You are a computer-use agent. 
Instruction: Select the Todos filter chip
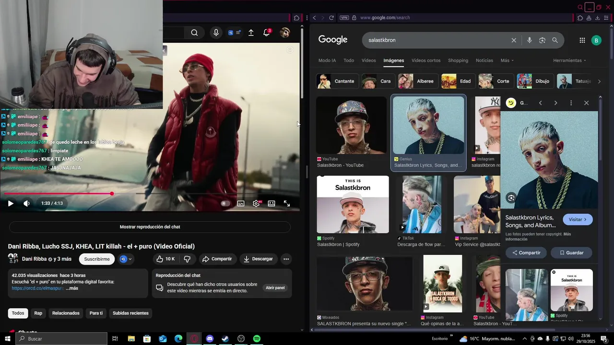18,313
